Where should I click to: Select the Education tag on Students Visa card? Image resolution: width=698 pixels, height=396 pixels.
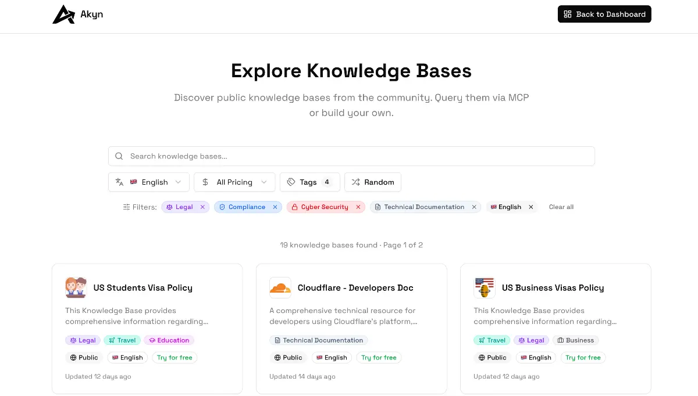coord(169,341)
